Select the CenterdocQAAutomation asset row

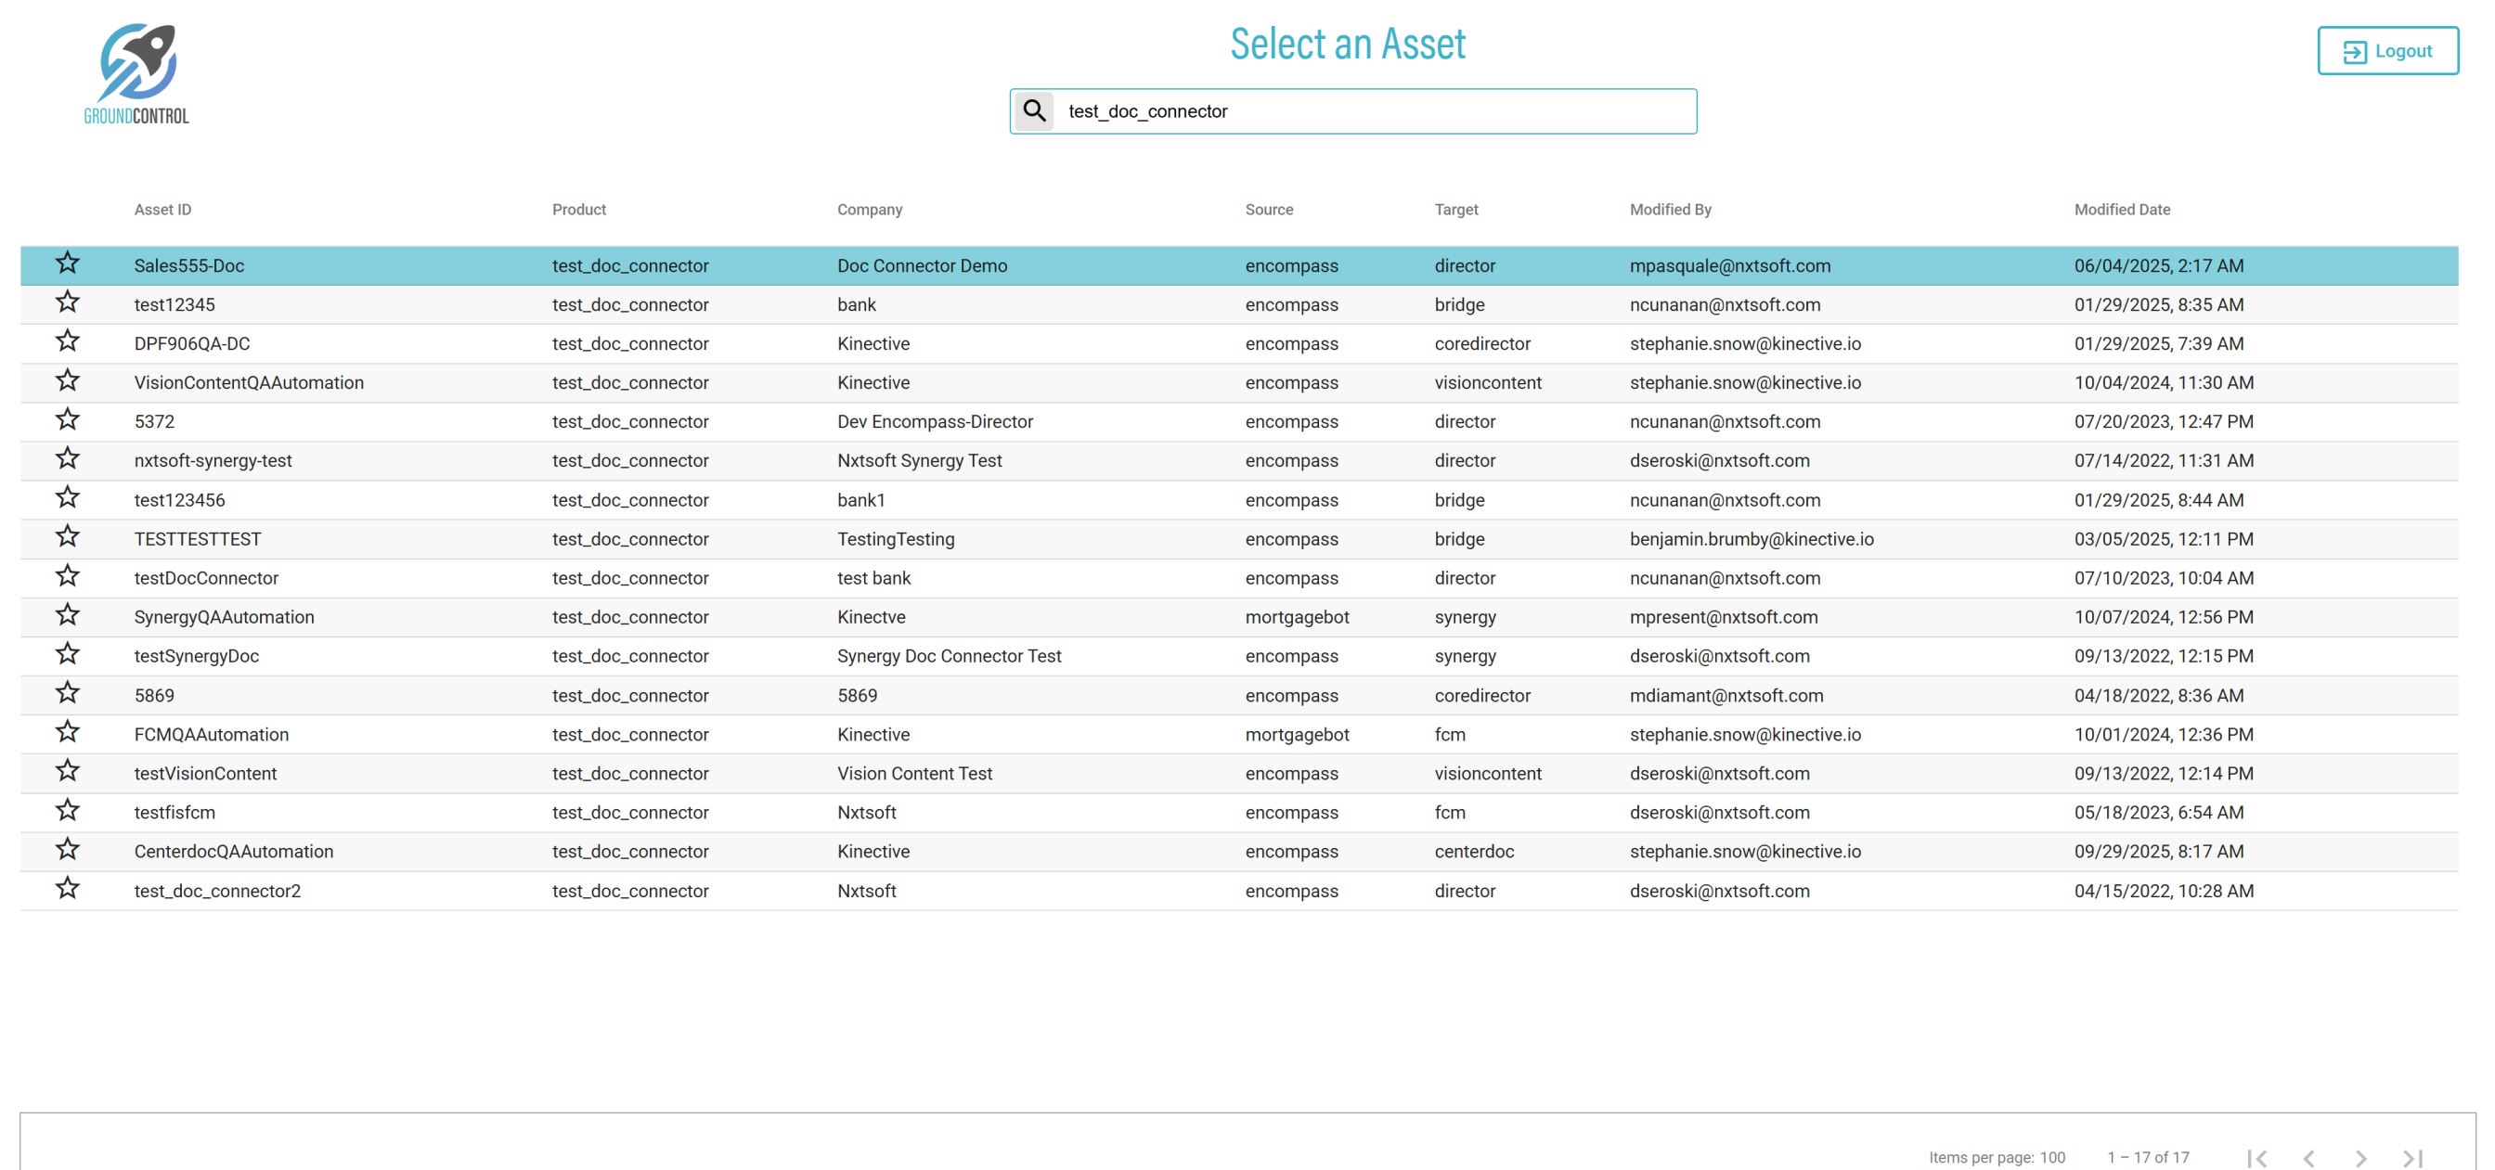pyautogui.click(x=233, y=852)
